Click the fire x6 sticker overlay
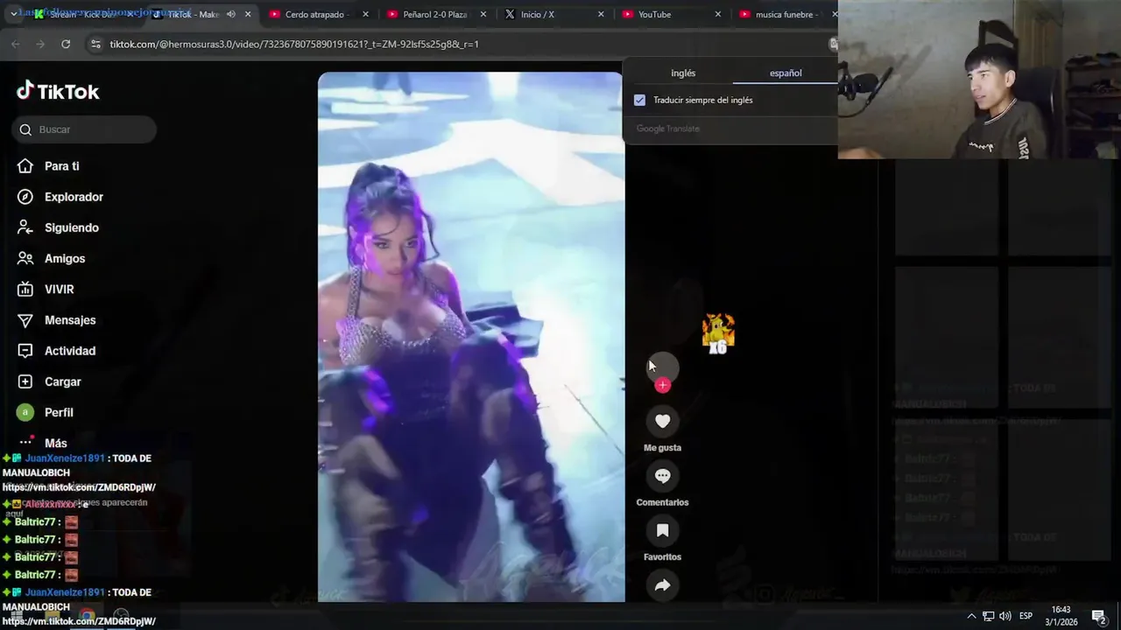The height and width of the screenshot is (630, 1121). [718, 333]
